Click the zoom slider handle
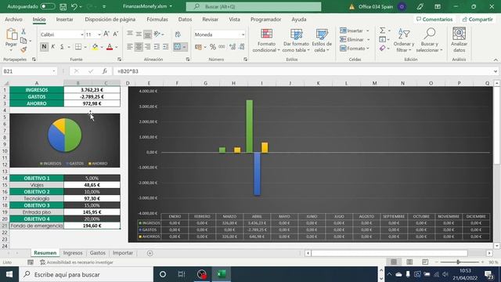 click(458, 262)
